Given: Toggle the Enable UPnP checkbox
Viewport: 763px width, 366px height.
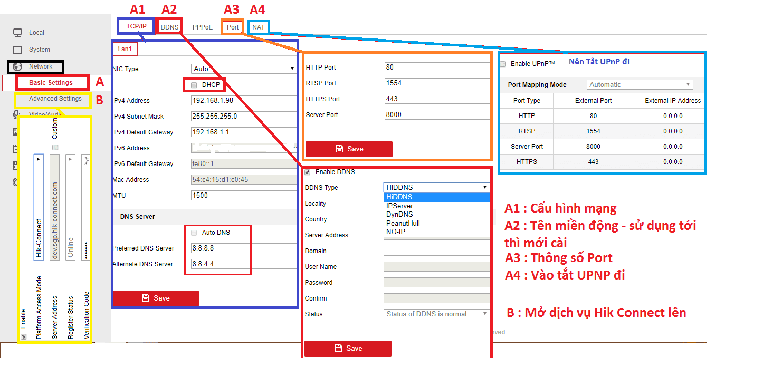Looking at the screenshot, I should (503, 64).
